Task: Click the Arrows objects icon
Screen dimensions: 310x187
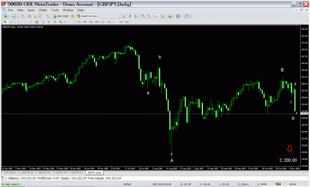Action: click(x=61, y=22)
